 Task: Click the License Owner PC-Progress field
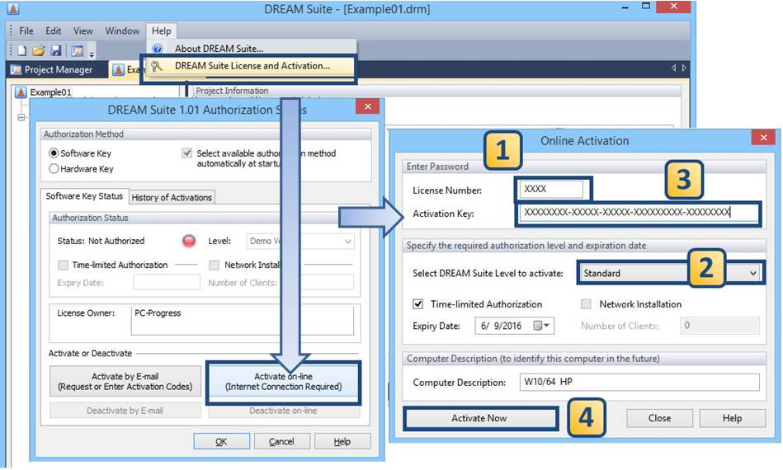pyautogui.click(x=243, y=320)
